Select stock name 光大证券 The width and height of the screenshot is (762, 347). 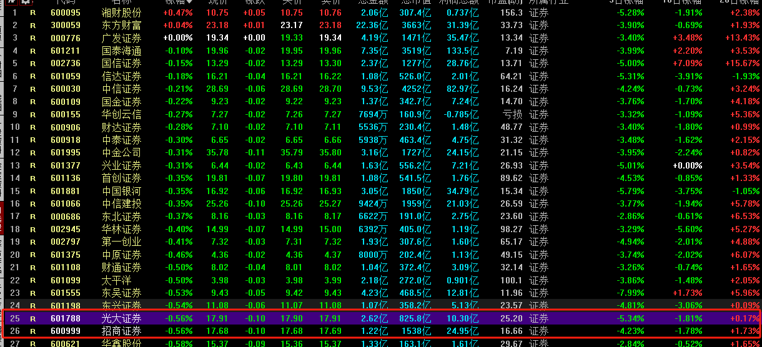[x=122, y=318]
